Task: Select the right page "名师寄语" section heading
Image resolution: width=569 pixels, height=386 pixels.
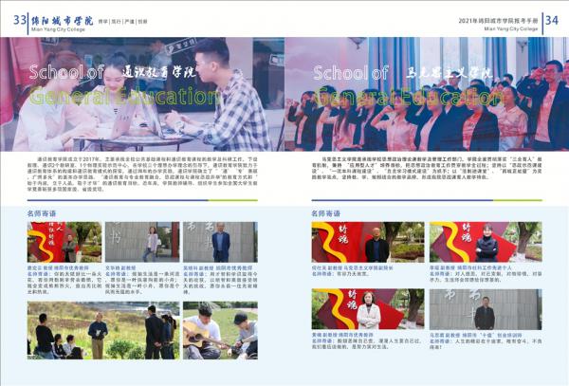Action: pos(327,213)
